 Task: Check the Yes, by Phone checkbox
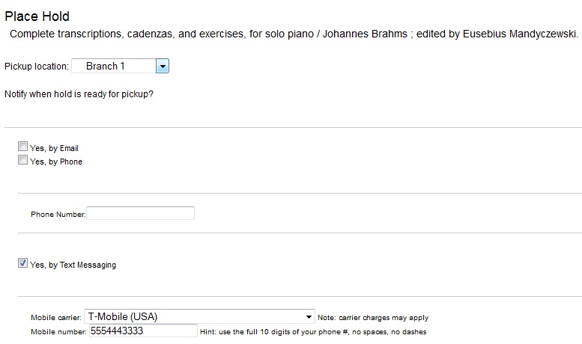tap(23, 161)
